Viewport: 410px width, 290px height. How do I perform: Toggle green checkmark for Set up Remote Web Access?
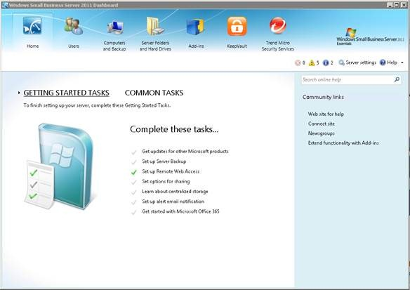[x=134, y=172]
